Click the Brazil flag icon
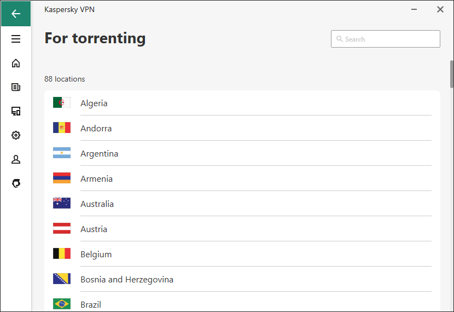Screen dimensions: 454x312 pyautogui.click(x=62, y=304)
